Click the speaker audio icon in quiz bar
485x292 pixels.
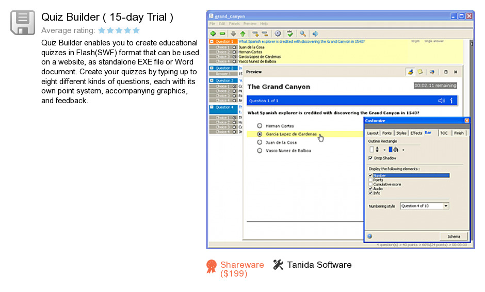[x=441, y=101]
